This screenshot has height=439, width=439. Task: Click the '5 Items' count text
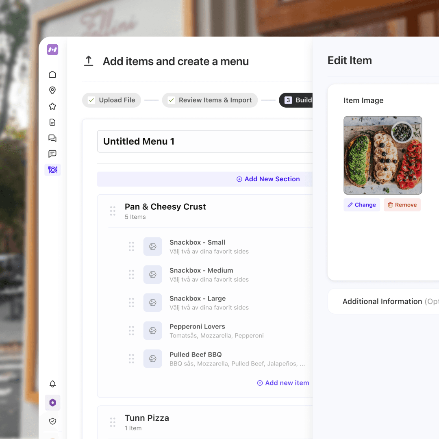point(135,217)
